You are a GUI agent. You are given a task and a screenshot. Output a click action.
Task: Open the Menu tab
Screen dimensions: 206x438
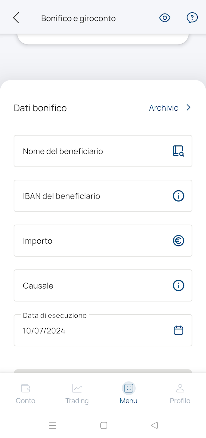click(x=129, y=394)
